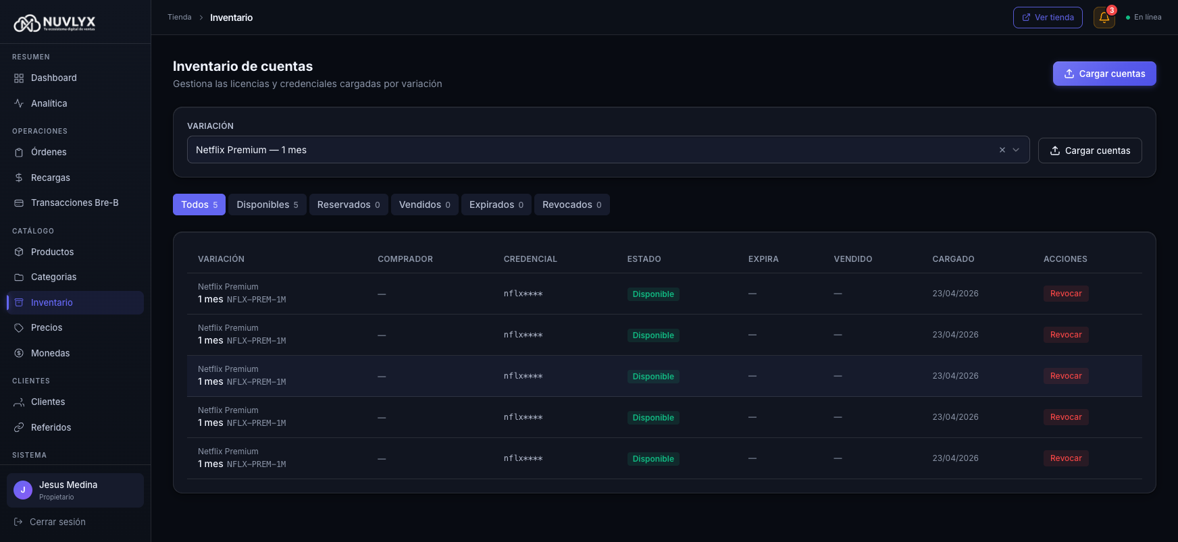Viewport: 1178px width, 542px height.
Task: Switch to the Revocados tab
Action: tap(572, 205)
